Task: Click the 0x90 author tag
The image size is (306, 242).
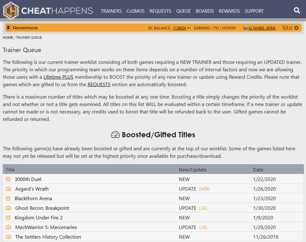Action: (204, 189)
